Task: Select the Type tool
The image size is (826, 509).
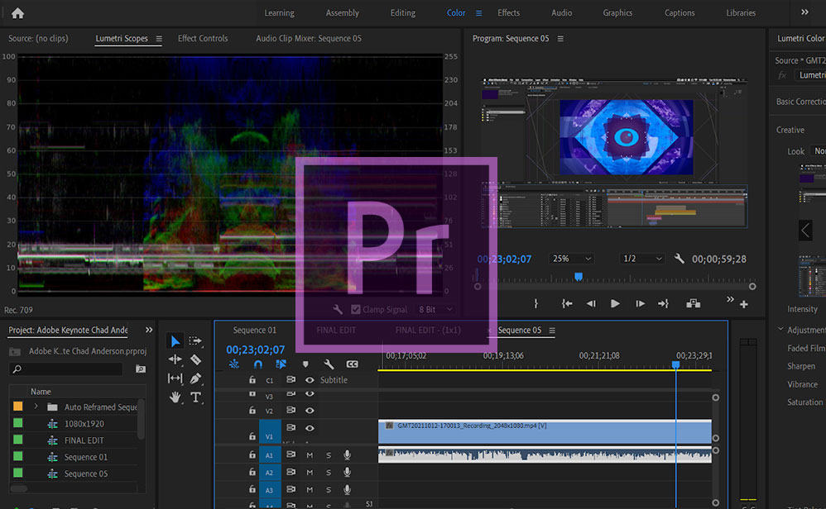Action: tap(196, 397)
